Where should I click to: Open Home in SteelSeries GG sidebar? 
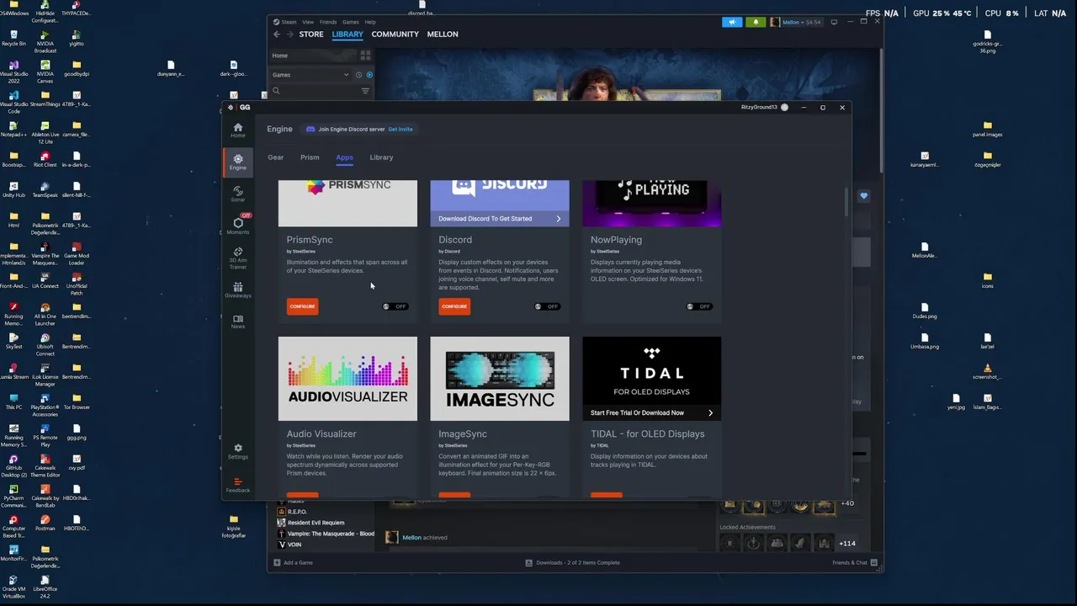tap(238, 130)
